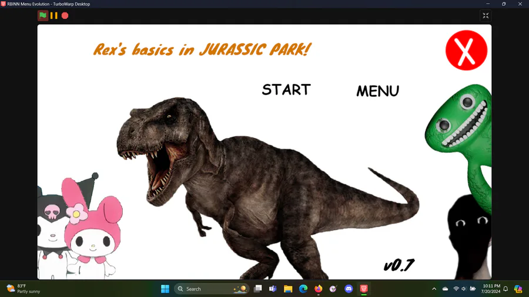Click the green flag to run project
Viewport: 529px width, 297px height.
[43, 15]
